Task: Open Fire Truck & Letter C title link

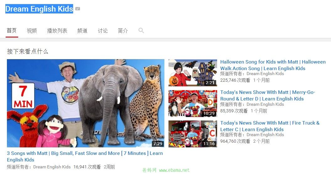Action: (270, 126)
